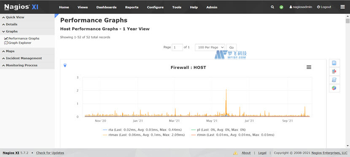The width and height of the screenshot is (350, 157).
Task: Open the Dashboards menu
Action: click(x=106, y=7)
